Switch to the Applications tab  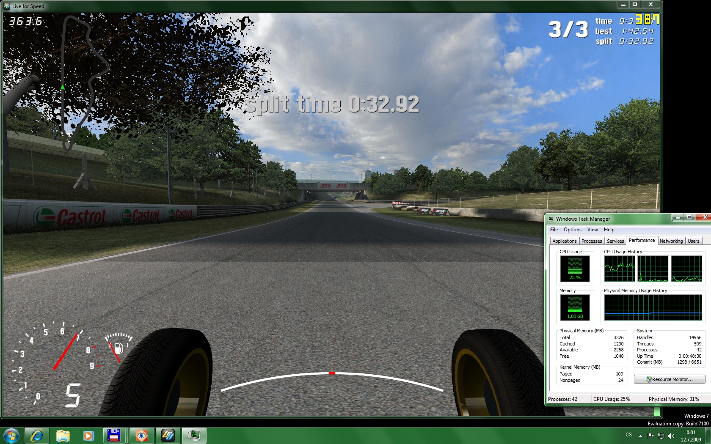coord(565,241)
